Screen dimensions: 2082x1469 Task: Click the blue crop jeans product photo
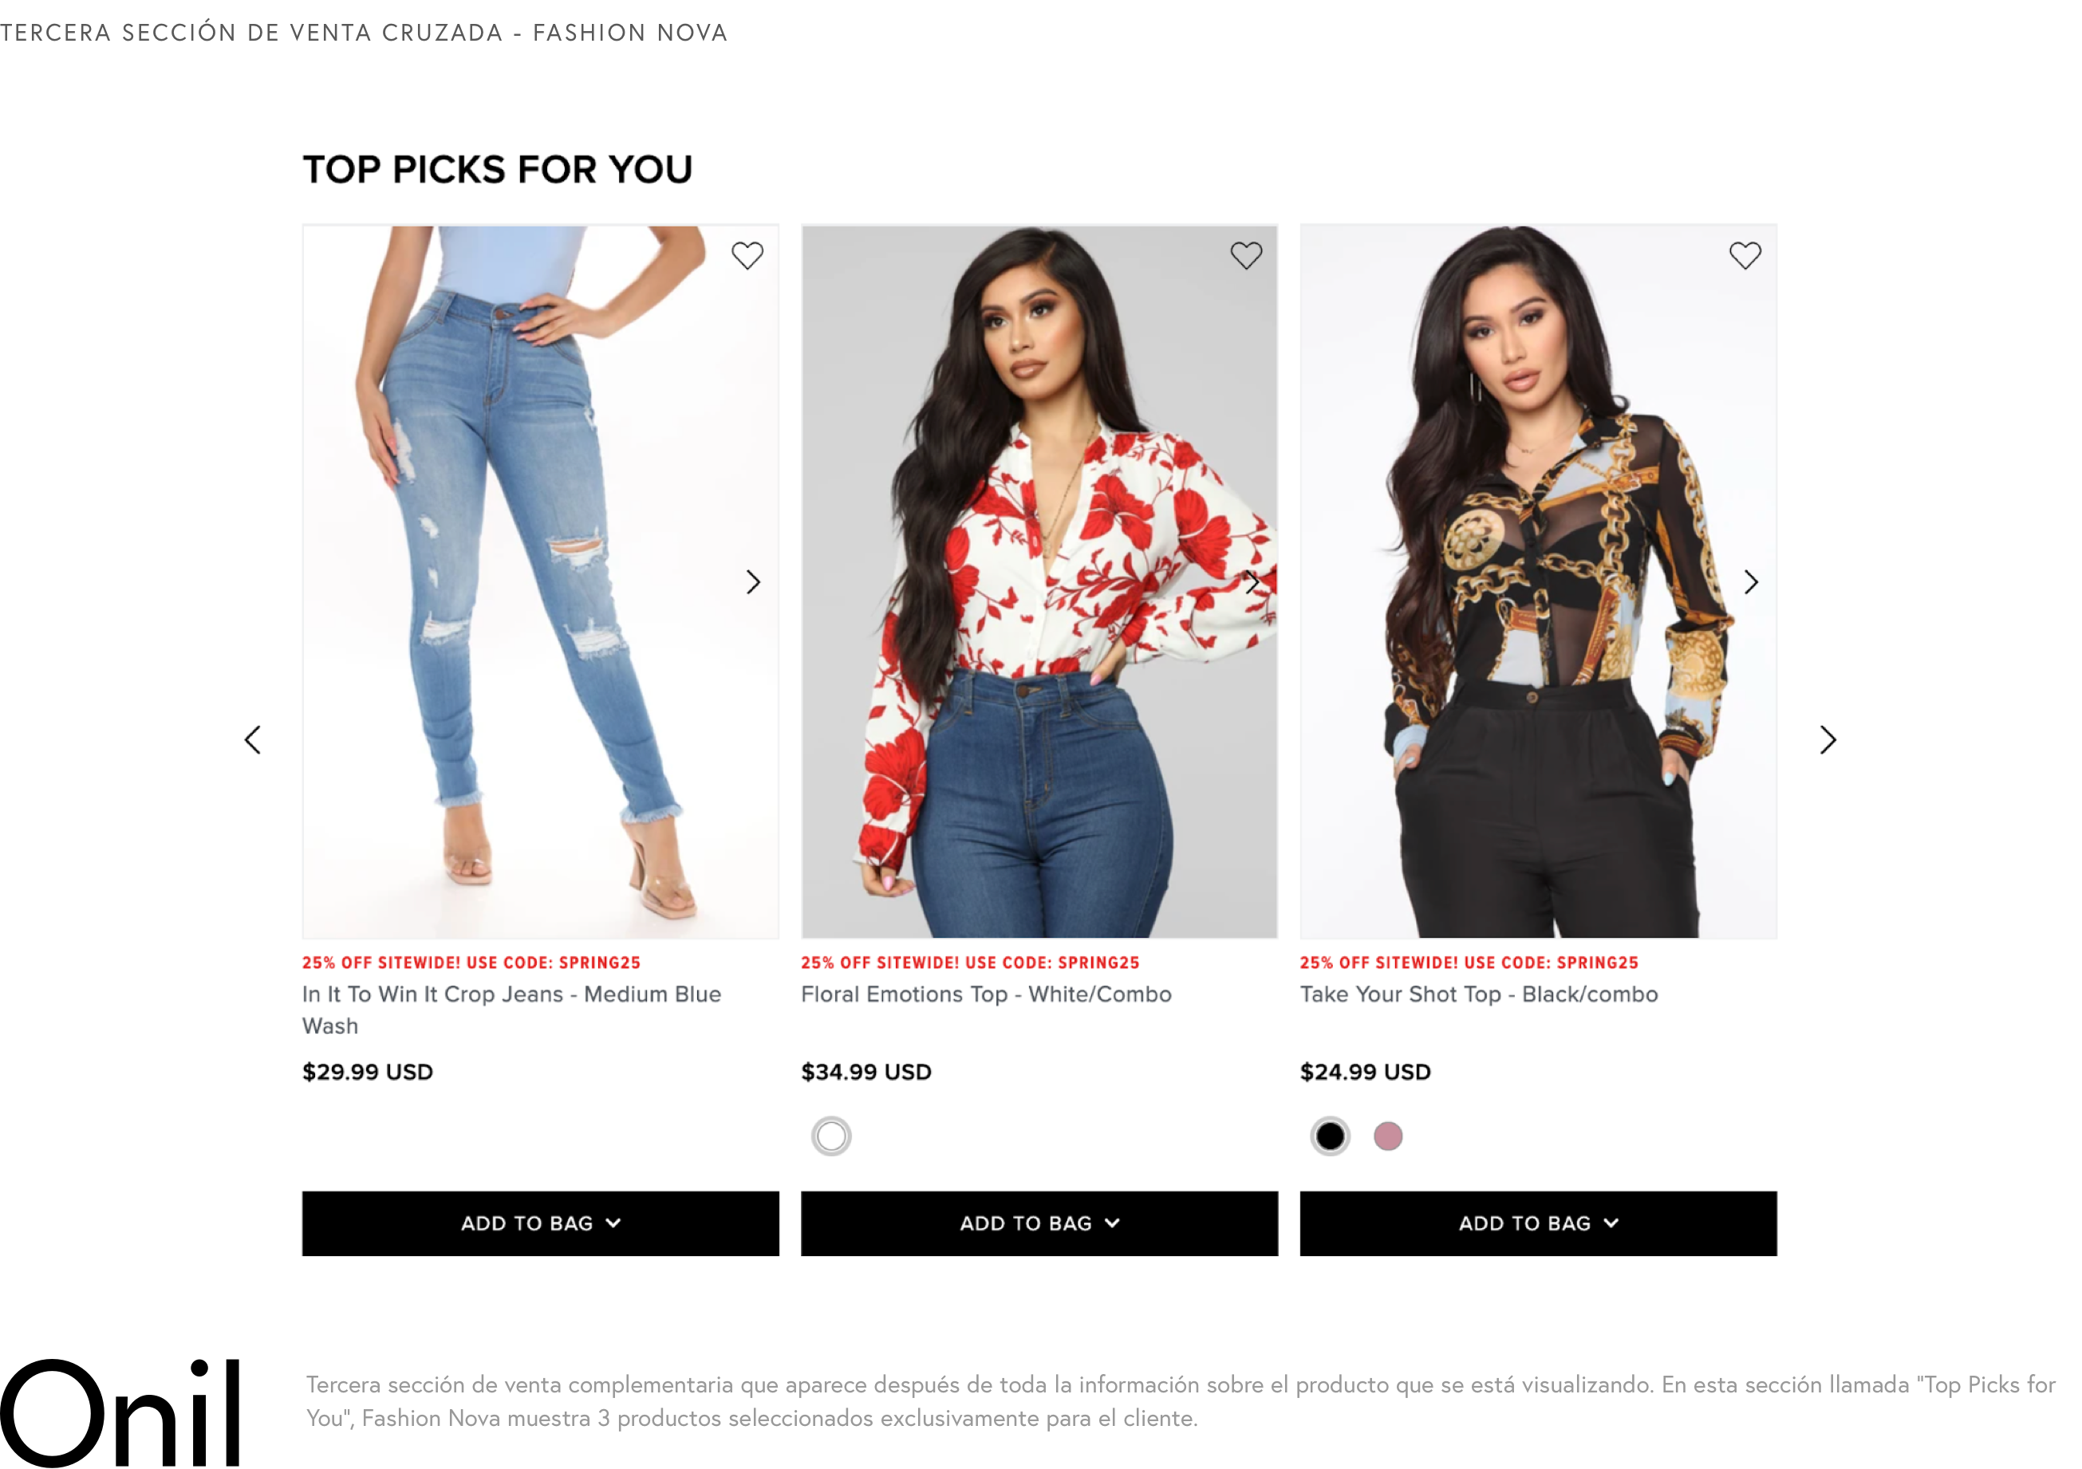(x=541, y=581)
